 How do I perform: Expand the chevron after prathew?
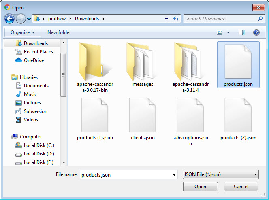pos(70,19)
